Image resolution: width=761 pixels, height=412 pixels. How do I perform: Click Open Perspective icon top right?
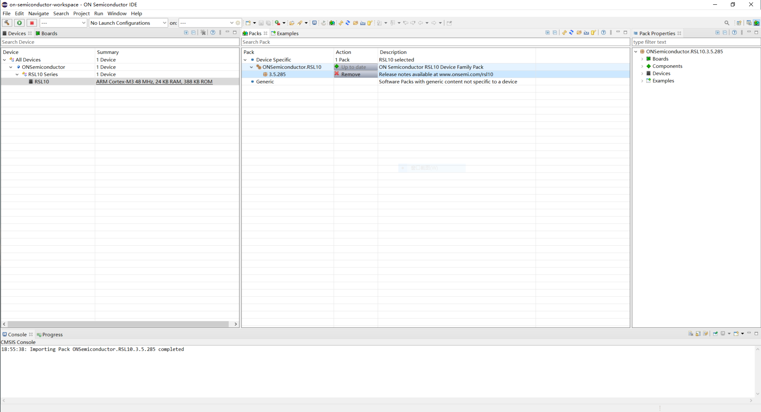[739, 23]
